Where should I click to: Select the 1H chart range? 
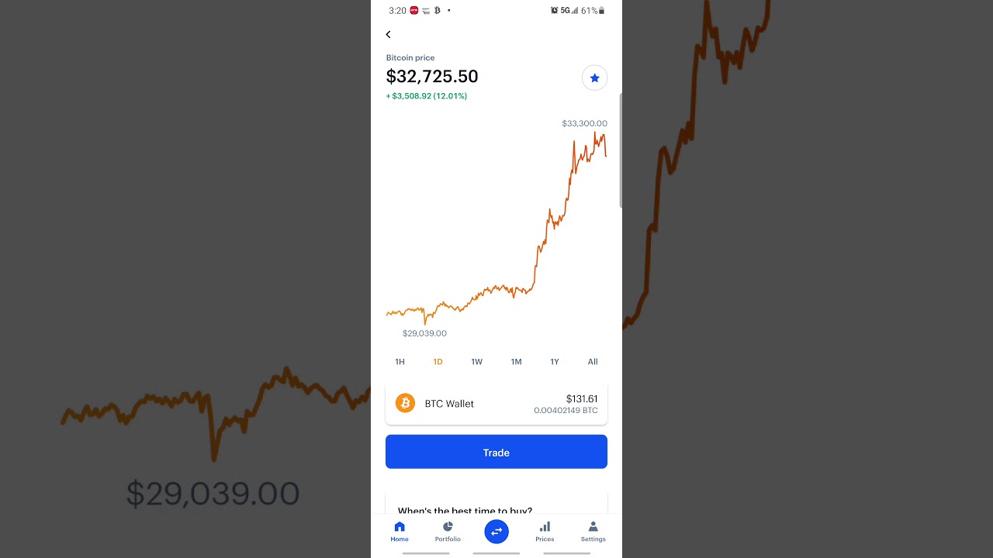tap(400, 362)
